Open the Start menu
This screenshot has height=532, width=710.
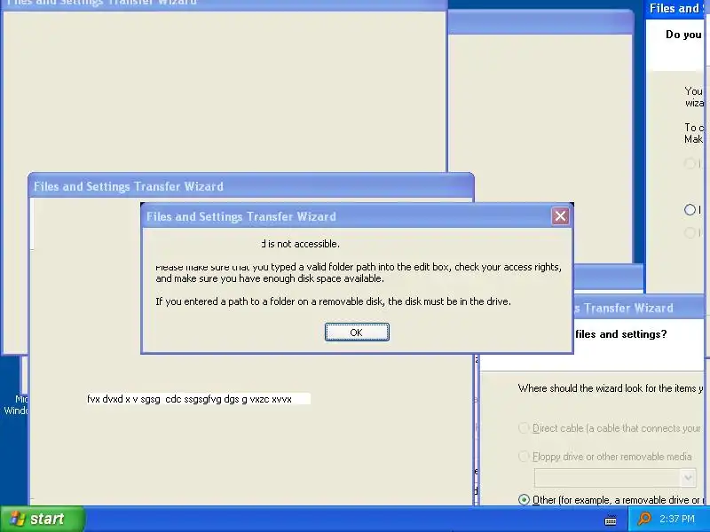[x=42, y=519]
